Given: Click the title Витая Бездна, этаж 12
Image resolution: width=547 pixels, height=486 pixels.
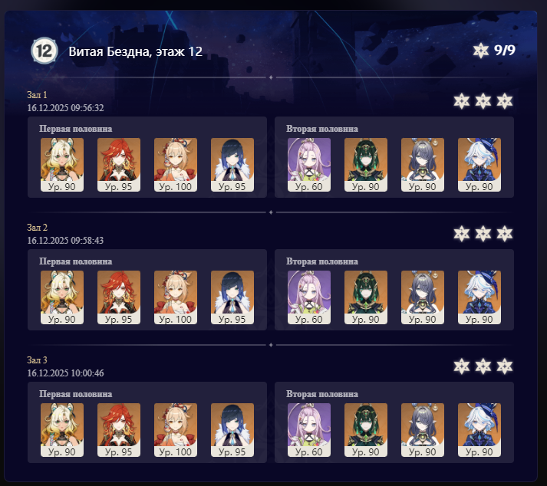Looking at the screenshot, I should [x=135, y=51].
